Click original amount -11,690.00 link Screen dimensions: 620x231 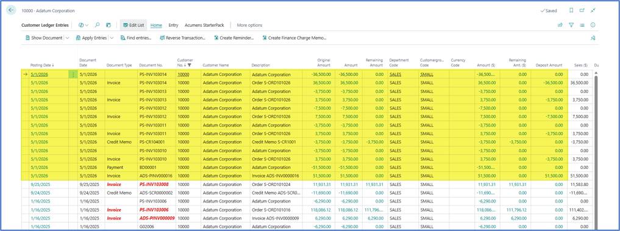(321, 193)
